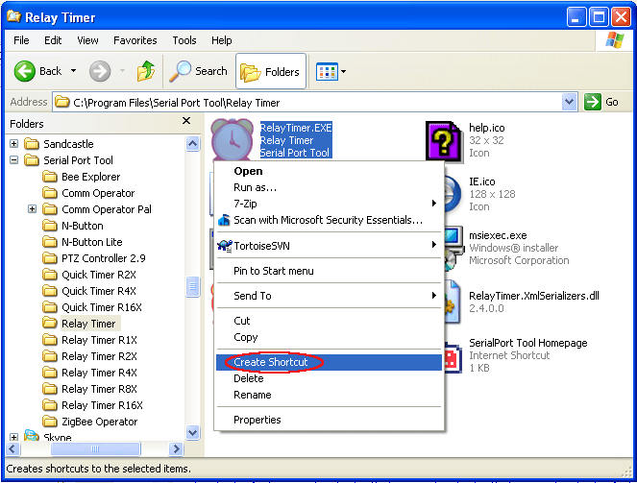This screenshot has height=483, width=637.
Task: Choose Open from context menu
Action: click(329, 171)
